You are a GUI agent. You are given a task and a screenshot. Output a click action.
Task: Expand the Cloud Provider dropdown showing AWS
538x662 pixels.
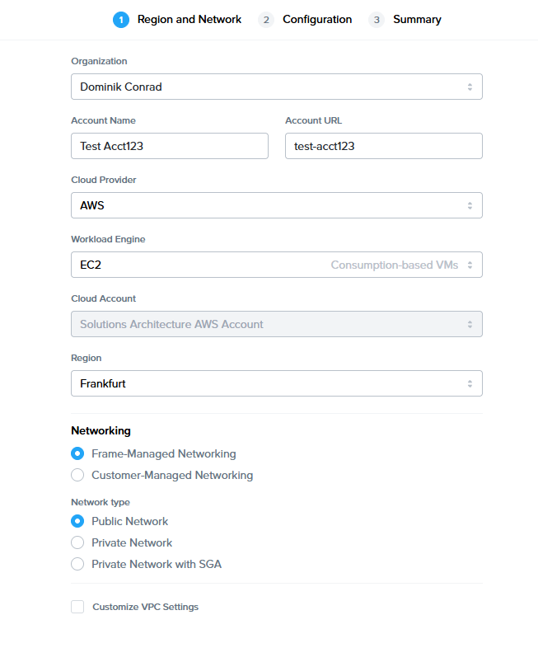(x=264, y=205)
